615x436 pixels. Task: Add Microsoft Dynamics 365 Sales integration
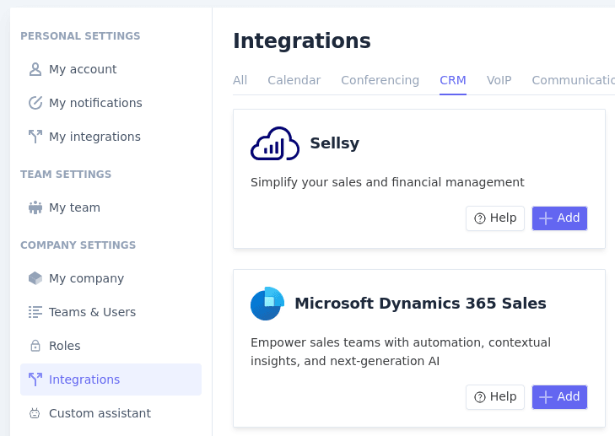(x=559, y=397)
